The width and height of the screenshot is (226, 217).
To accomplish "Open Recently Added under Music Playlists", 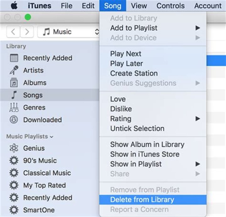I will pos(50,198).
